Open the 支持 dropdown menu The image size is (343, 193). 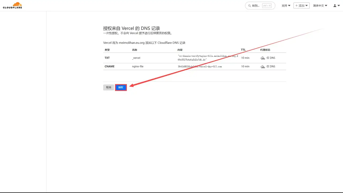point(286,6)
